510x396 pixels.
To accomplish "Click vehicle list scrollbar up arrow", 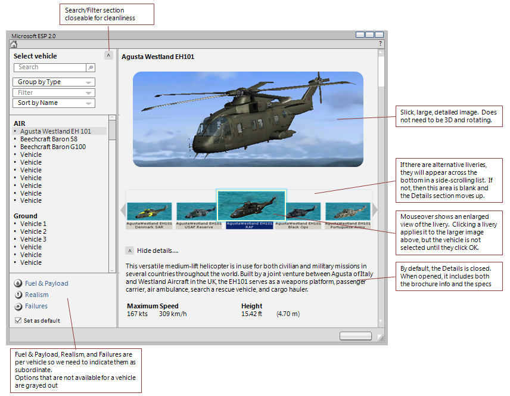I will coord(112,117).
